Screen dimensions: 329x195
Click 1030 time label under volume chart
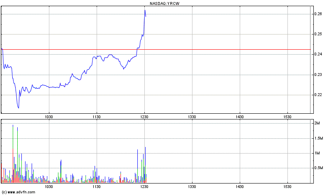tap(49, 187)
